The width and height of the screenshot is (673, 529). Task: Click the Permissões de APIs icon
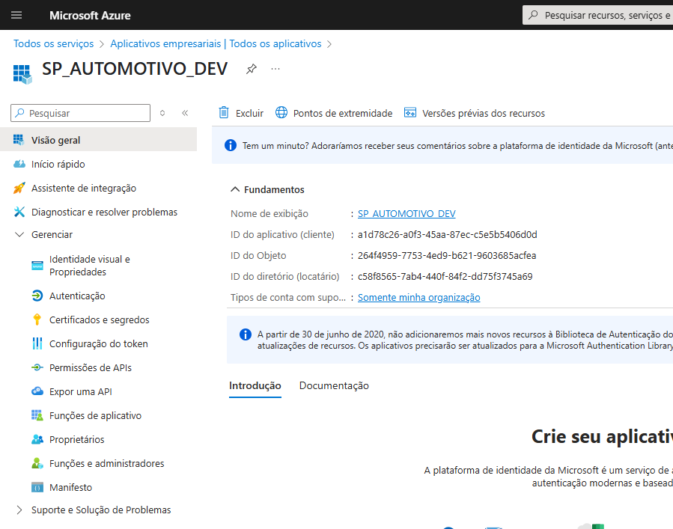(37, 367)
